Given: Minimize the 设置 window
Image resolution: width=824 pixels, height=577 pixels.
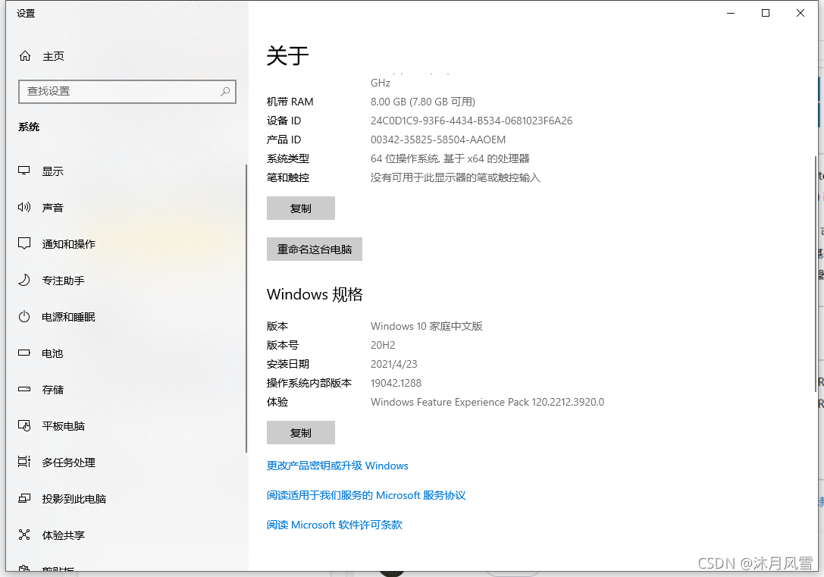Looking at the screenshot, I should (731, 13).
